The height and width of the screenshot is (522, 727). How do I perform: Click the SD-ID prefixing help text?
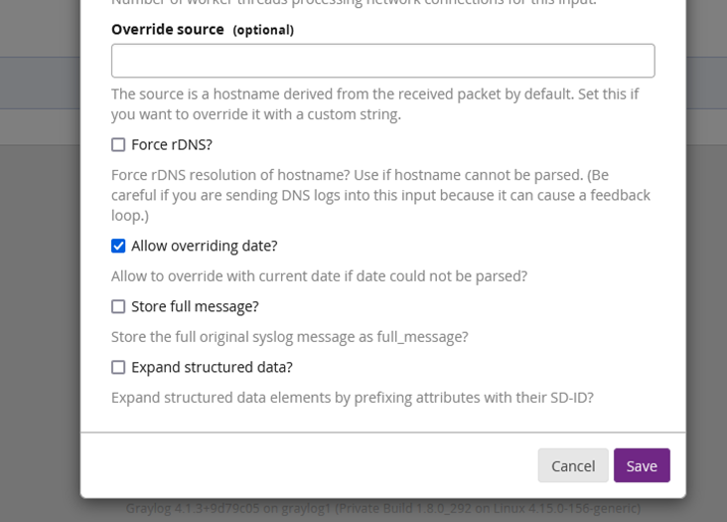tap(352, 398)
